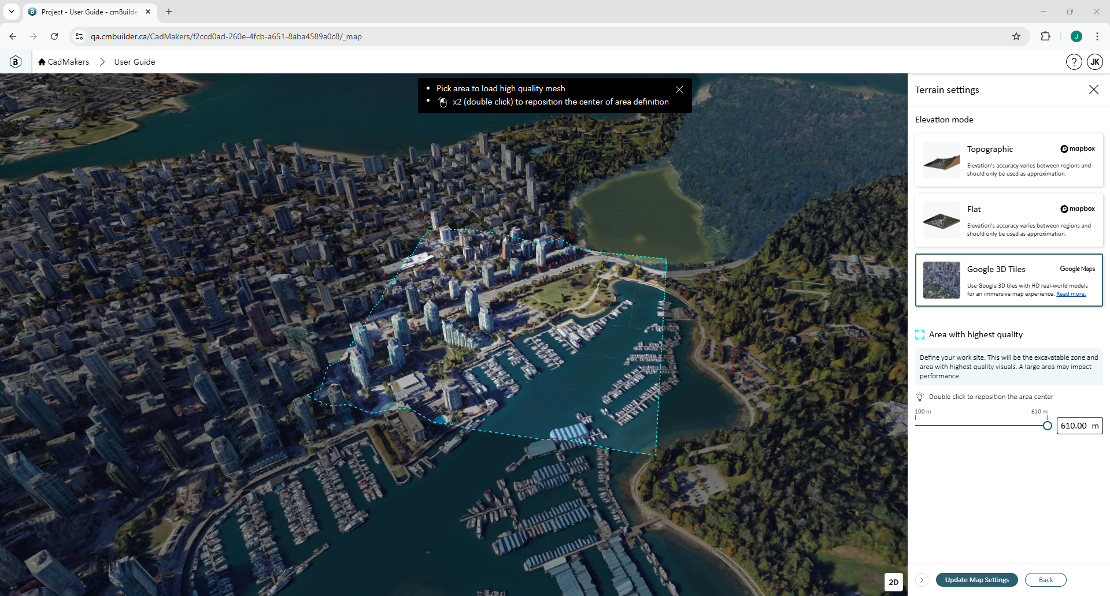Click the area size slider handle

click(1047, 426)
